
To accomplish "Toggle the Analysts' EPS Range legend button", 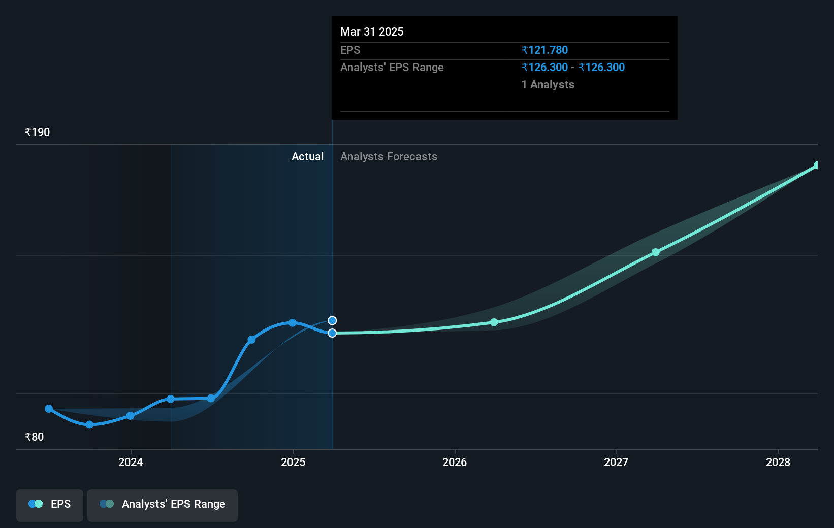I will (x=163, y=505).
